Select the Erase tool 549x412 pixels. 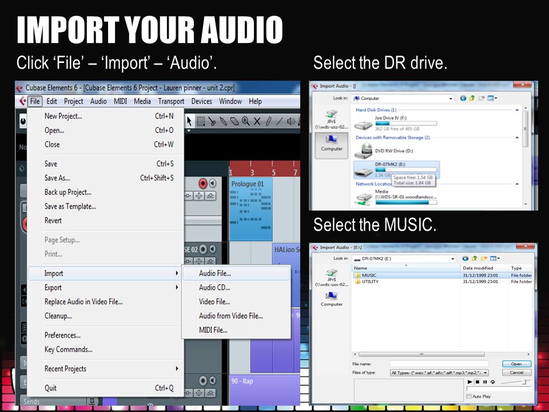[x=234, y=121]
